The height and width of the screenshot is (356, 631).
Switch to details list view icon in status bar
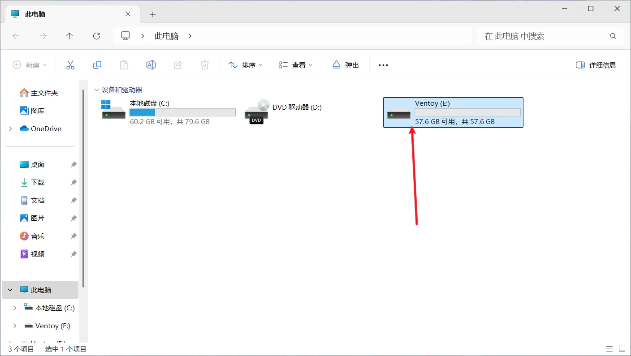[x=609, y=349]
